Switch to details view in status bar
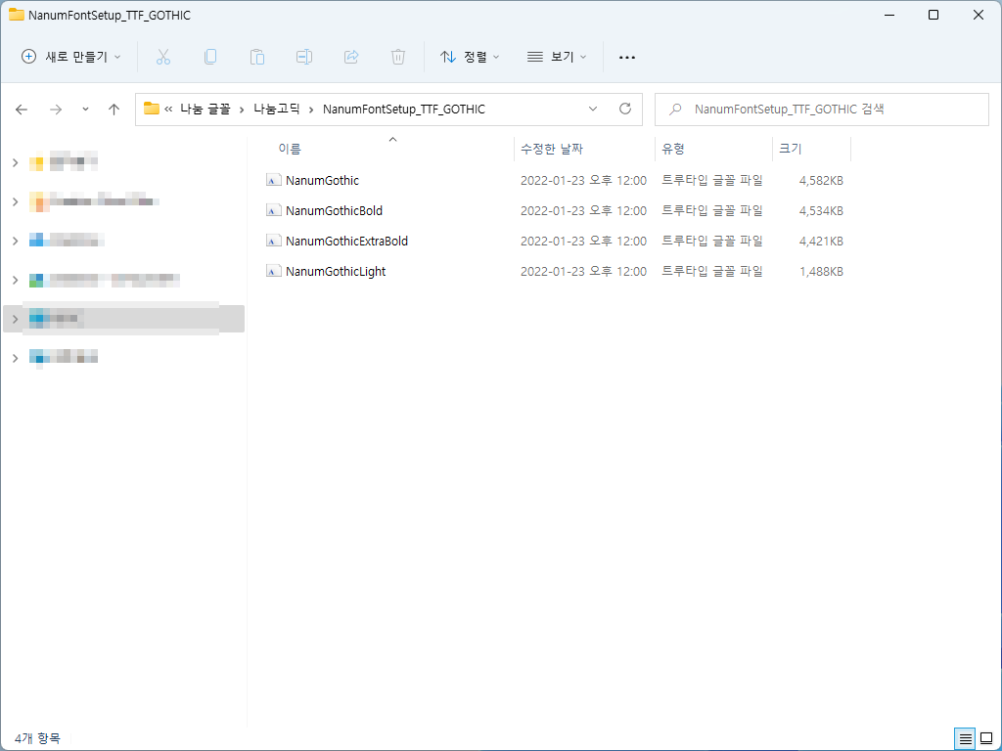Screen dimensions: 1002x751 [965, 739]
